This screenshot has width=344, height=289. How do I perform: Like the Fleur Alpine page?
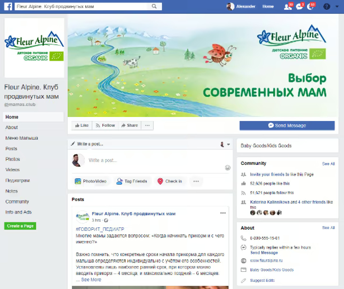pos(82,125)
